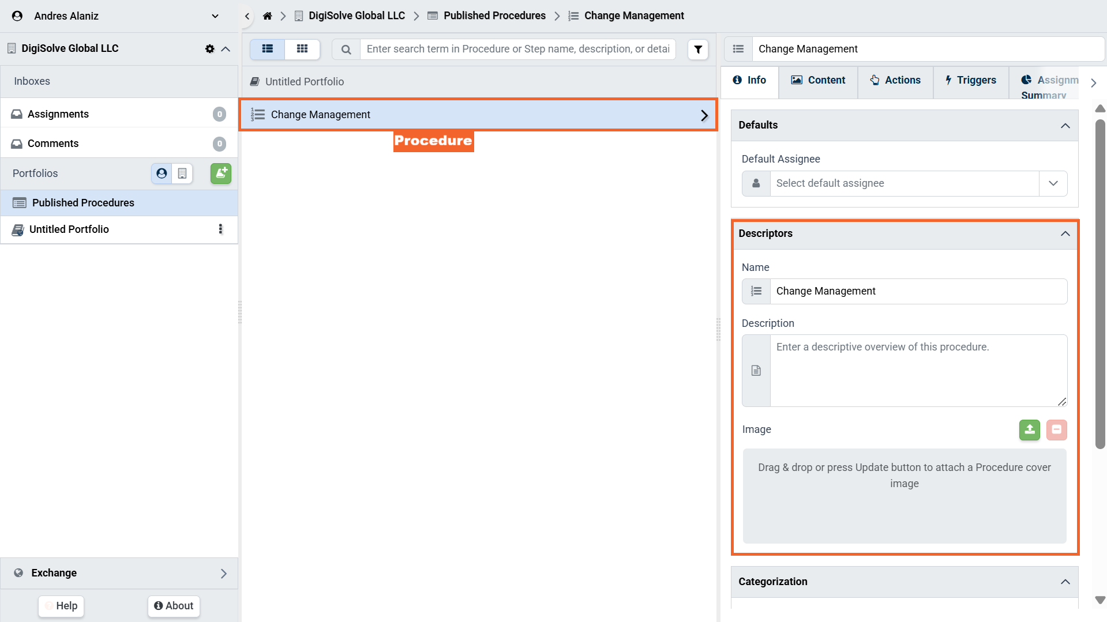Click the home breadcrumb icon

pos(267,16)
